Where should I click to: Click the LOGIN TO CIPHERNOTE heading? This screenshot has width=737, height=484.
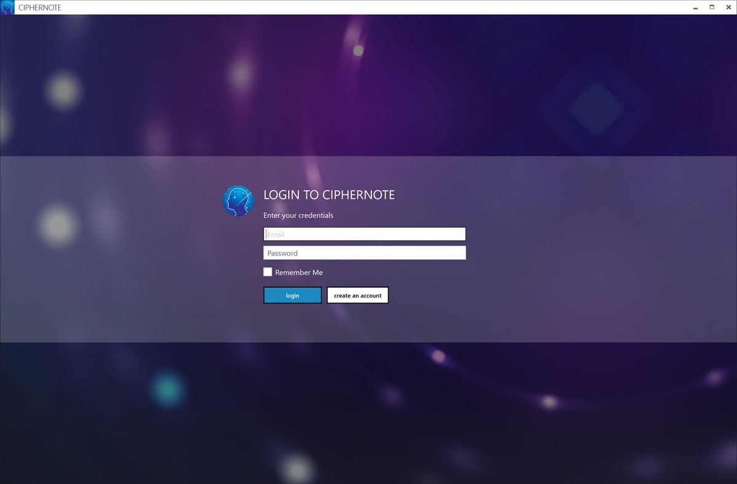tap(329, 194)
